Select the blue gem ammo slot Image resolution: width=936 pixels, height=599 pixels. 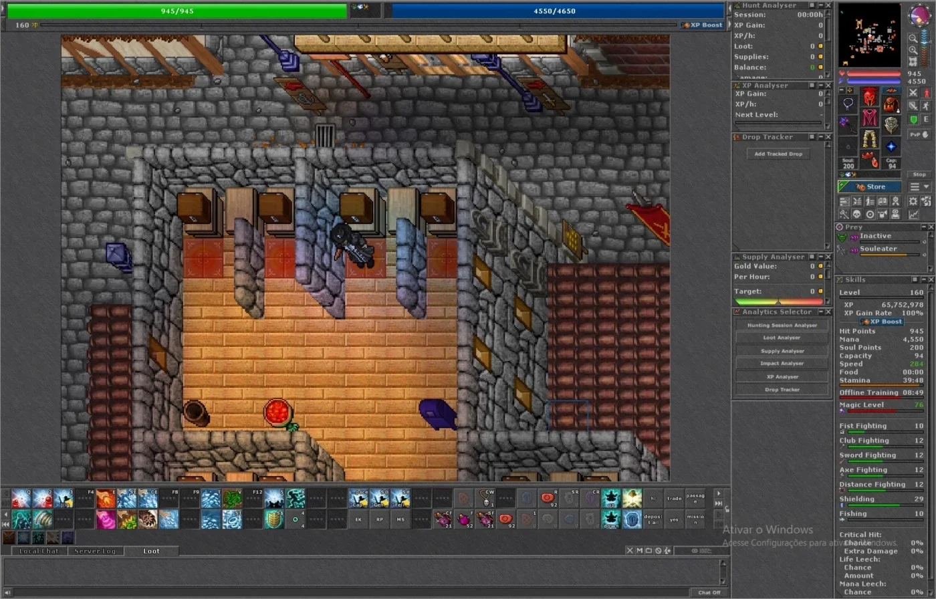(891, 146)
